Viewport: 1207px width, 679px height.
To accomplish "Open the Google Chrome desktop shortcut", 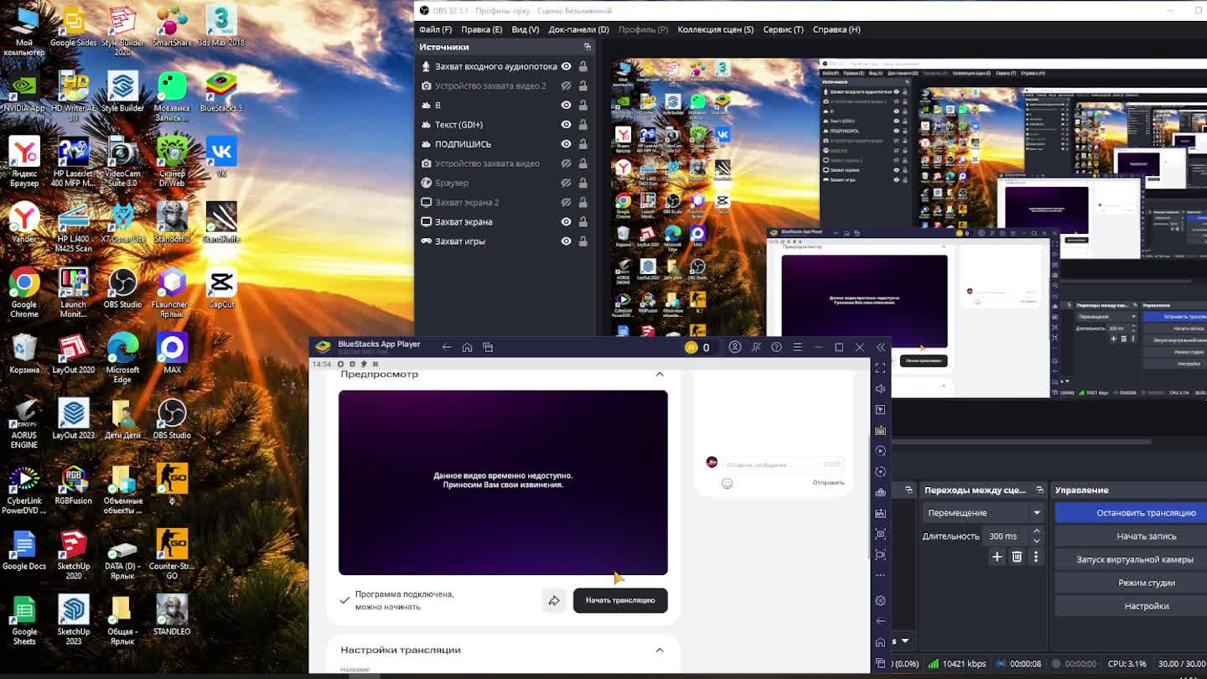I will (x=24, y=293).
